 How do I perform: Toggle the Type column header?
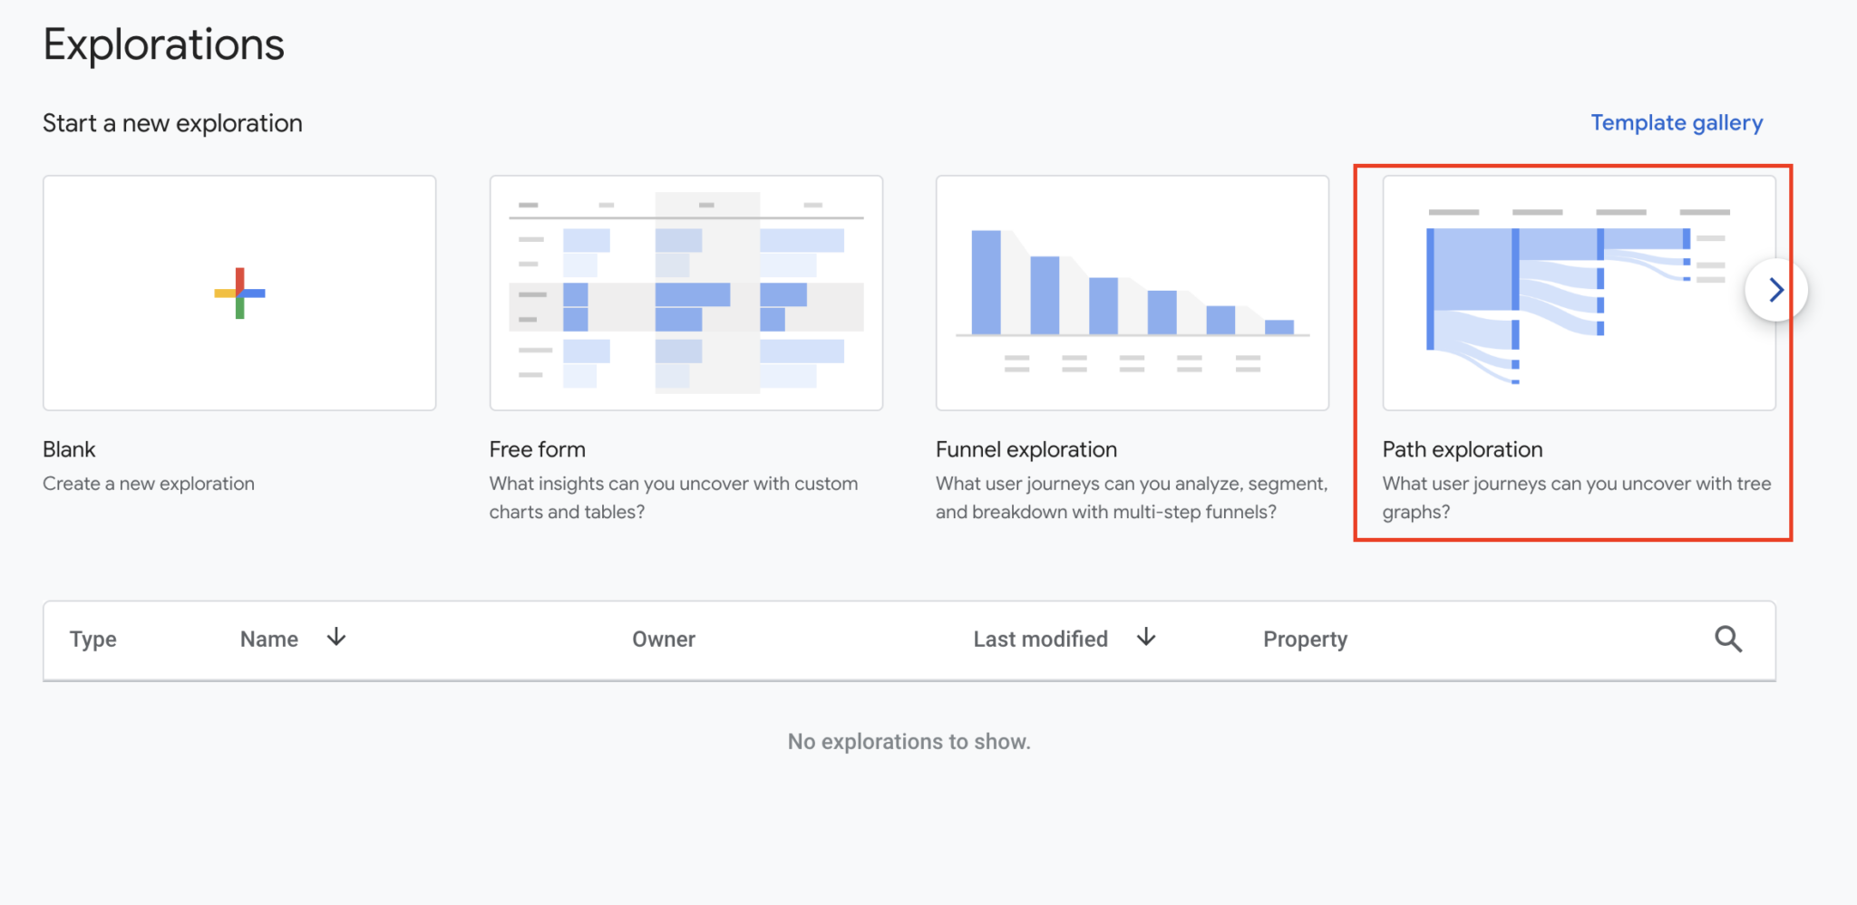click(x=93, y=638)
